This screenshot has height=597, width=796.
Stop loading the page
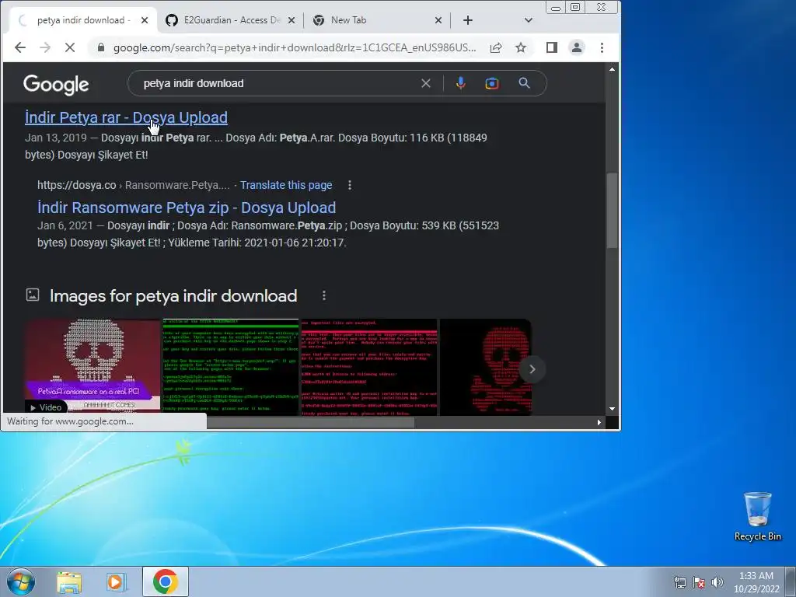70,47
